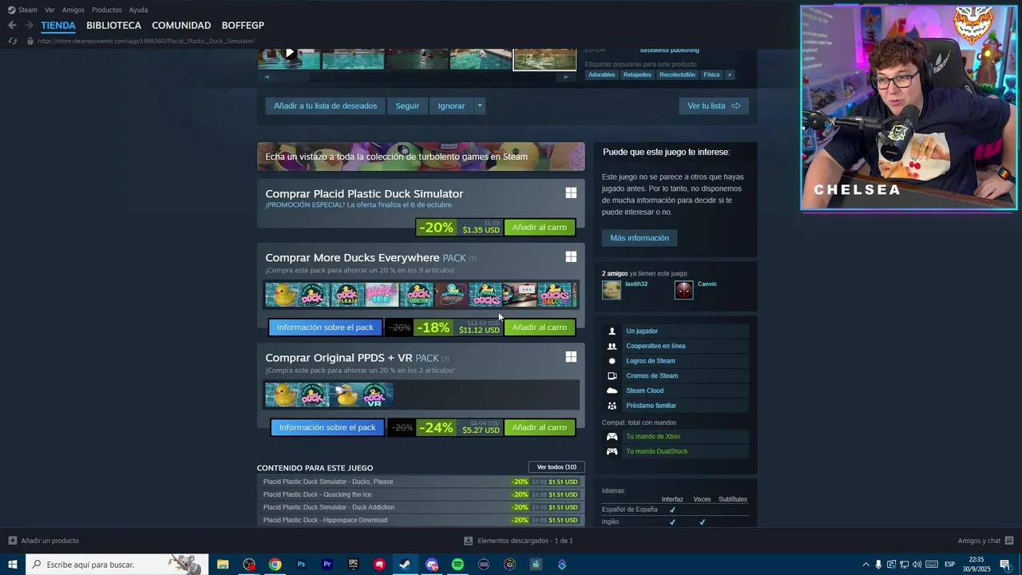Click the Cooperativo en línea icon
Screen dimensions: 1022x575
pyautogui.click(x=612, y=346)
